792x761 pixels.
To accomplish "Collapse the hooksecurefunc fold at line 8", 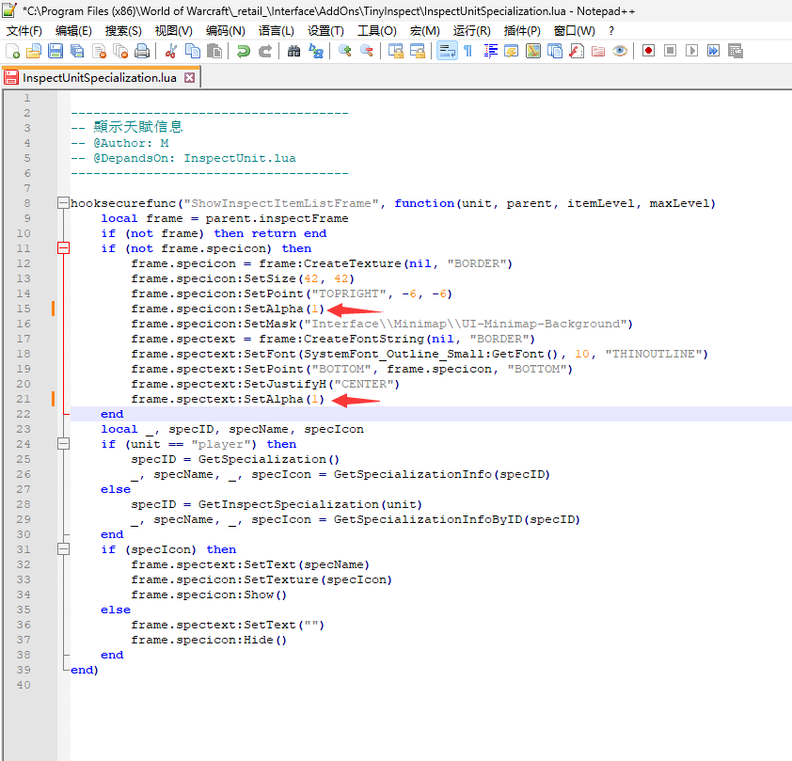I will coord(63,202).
